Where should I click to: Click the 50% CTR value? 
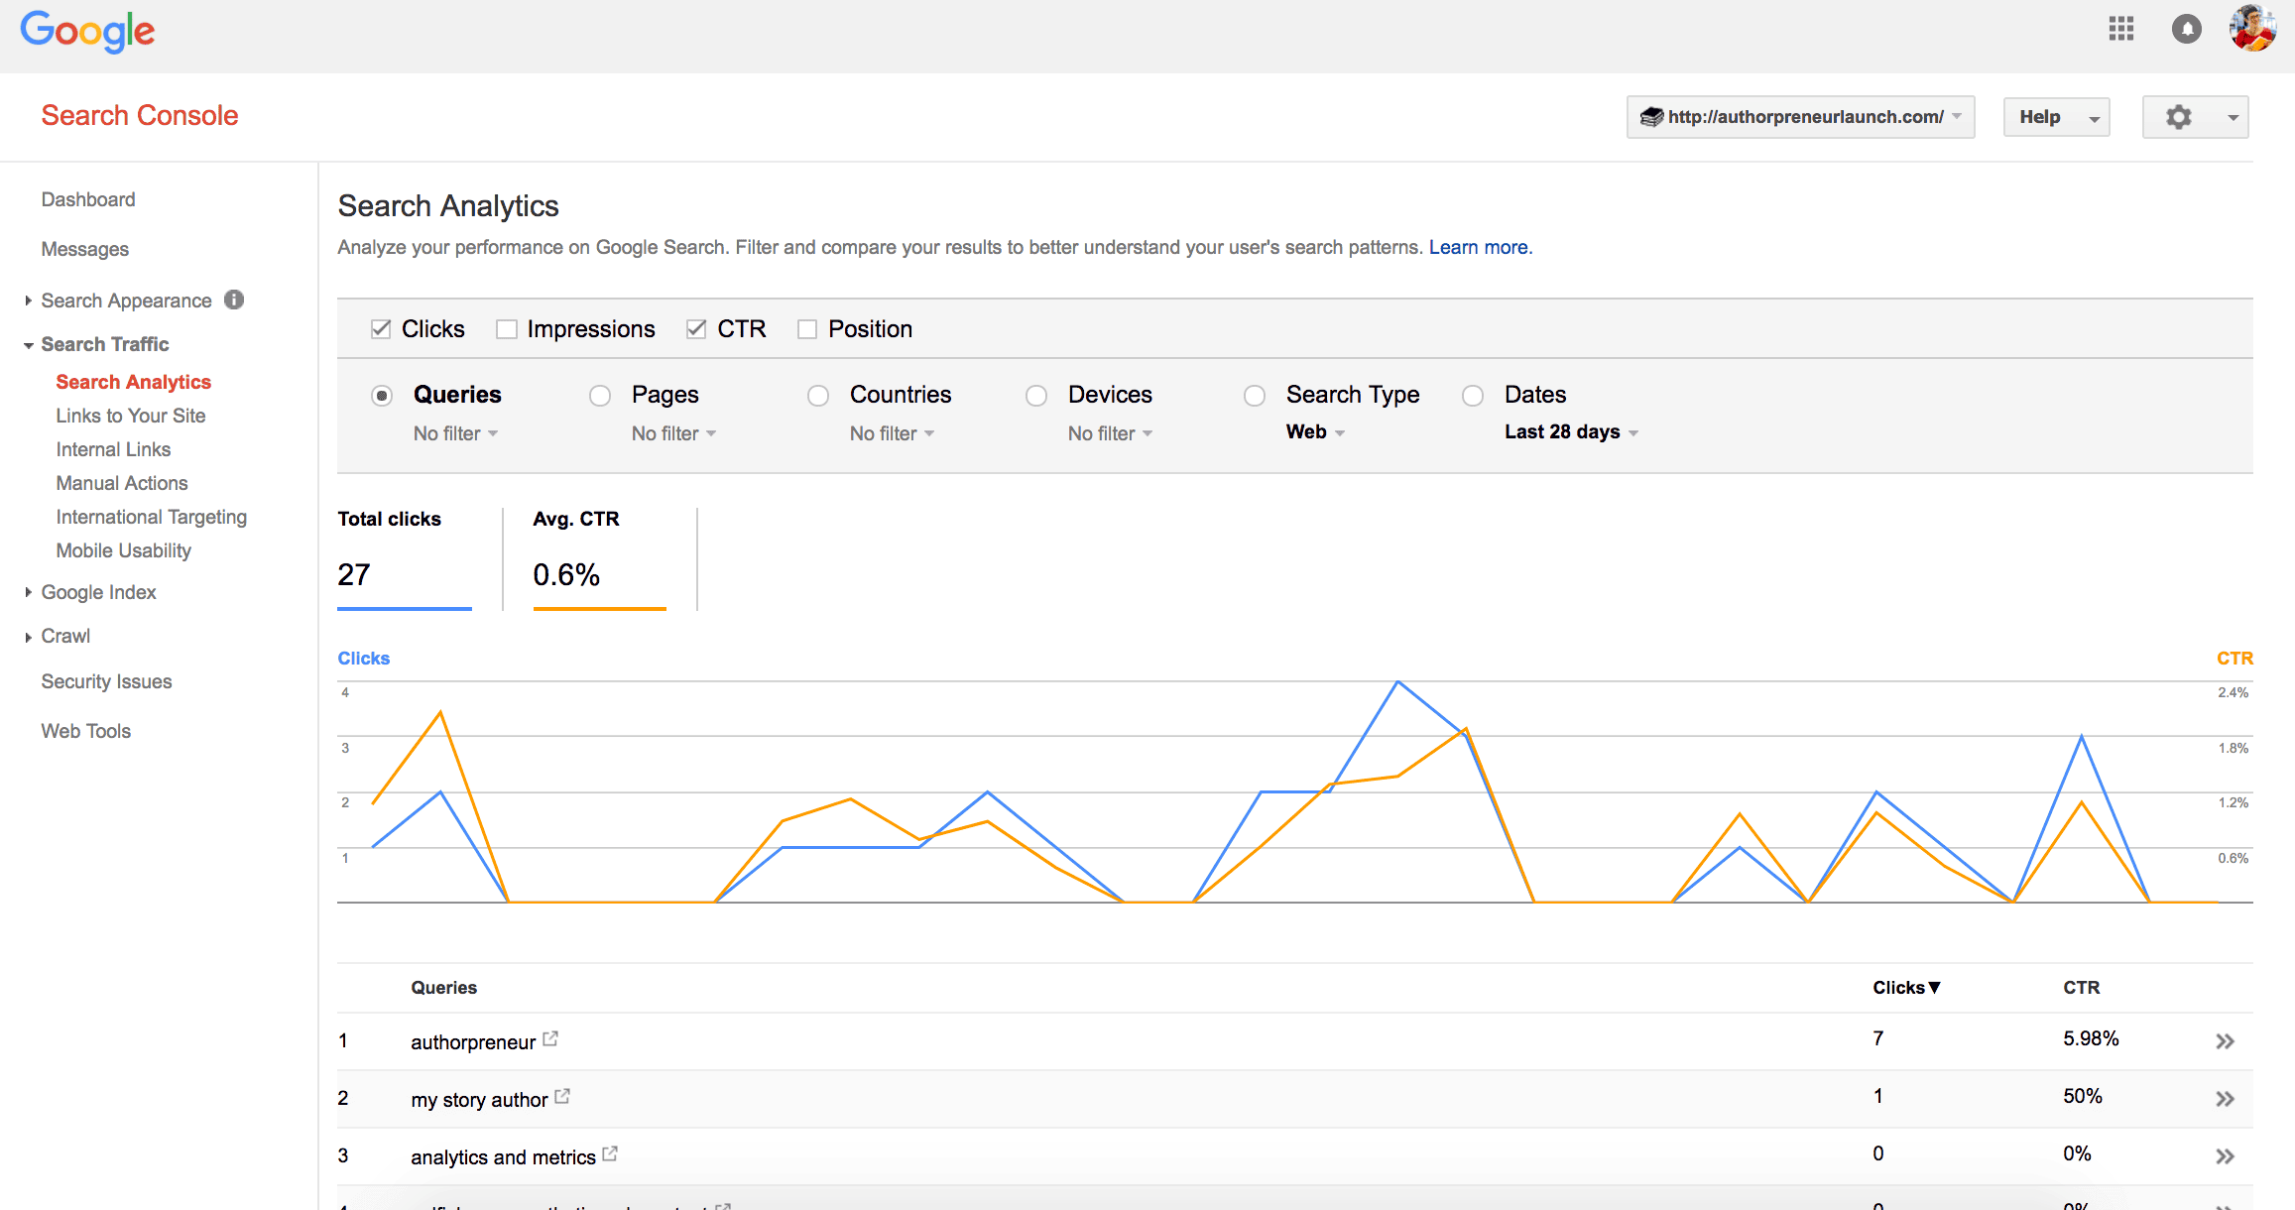pos(2083,1096)
